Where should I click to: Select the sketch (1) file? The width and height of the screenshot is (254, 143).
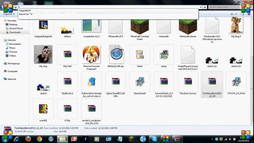[x=212, y=61]
